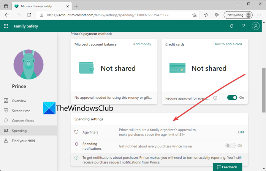Toggle Spending notifications switch
The width and height of the screenshot is (266, 171).
point(230,146)
